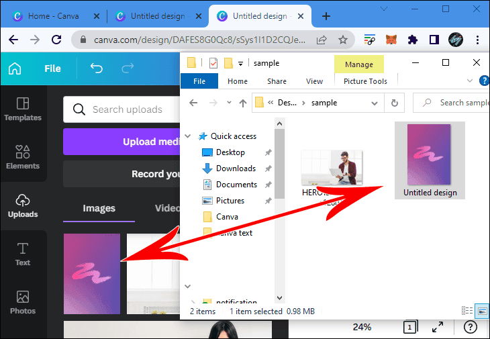This screenshot has height=339, width=490.
Task: Click the Explorer up-folder arrow
Action: 243,103
